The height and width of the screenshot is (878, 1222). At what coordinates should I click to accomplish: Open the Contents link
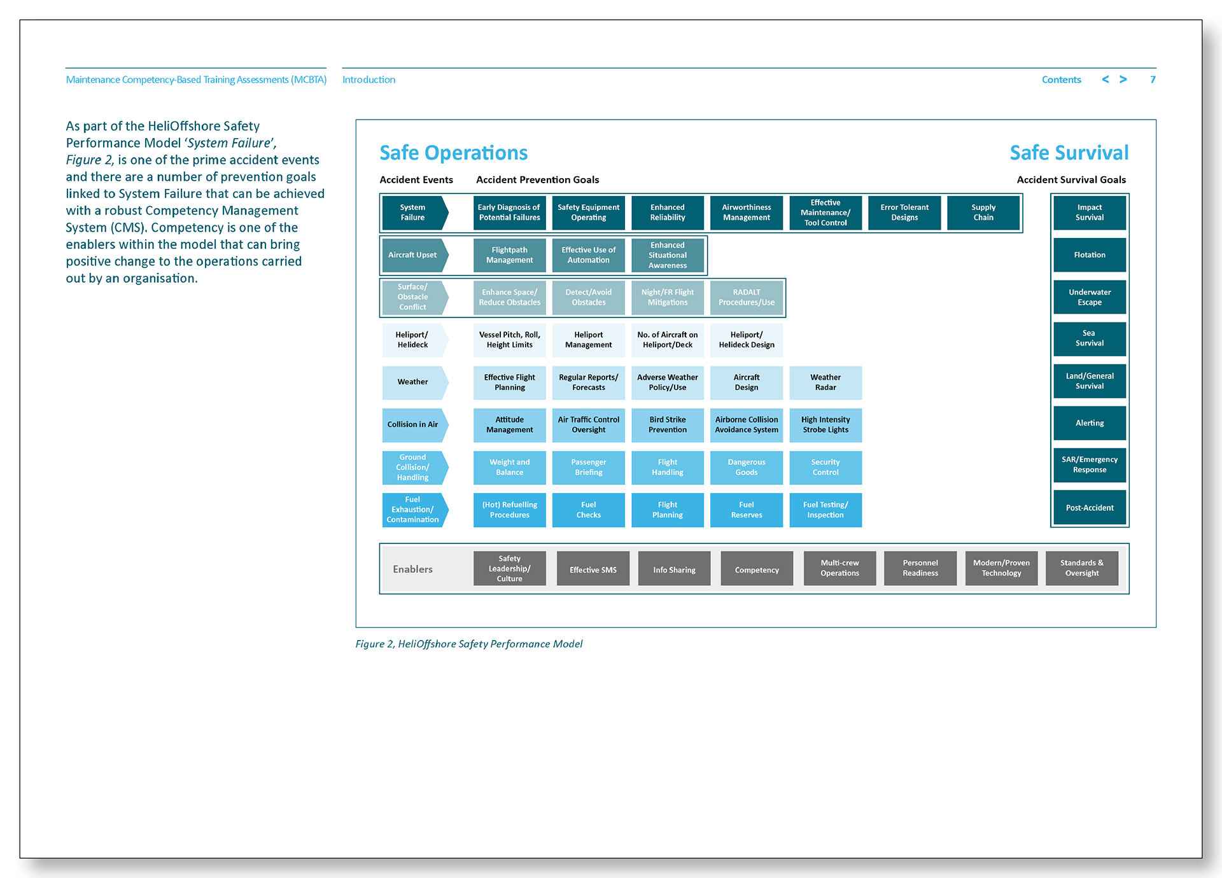coord(1061,80)
